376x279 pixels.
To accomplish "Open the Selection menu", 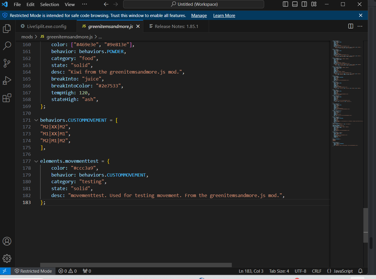I will coord(49,4).
